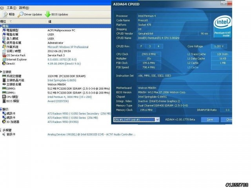Select the 顯示 group heading
251x188 pixels.
5,109
